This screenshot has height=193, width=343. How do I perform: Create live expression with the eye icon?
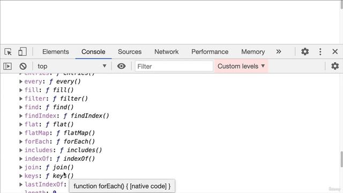pos(122,66)
